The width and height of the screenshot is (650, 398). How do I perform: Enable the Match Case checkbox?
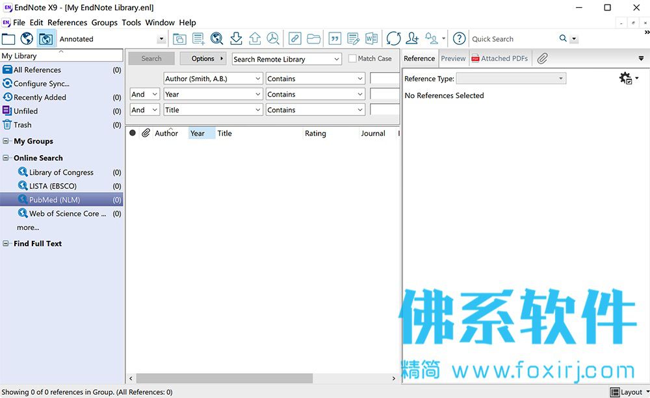coord(352,58)
